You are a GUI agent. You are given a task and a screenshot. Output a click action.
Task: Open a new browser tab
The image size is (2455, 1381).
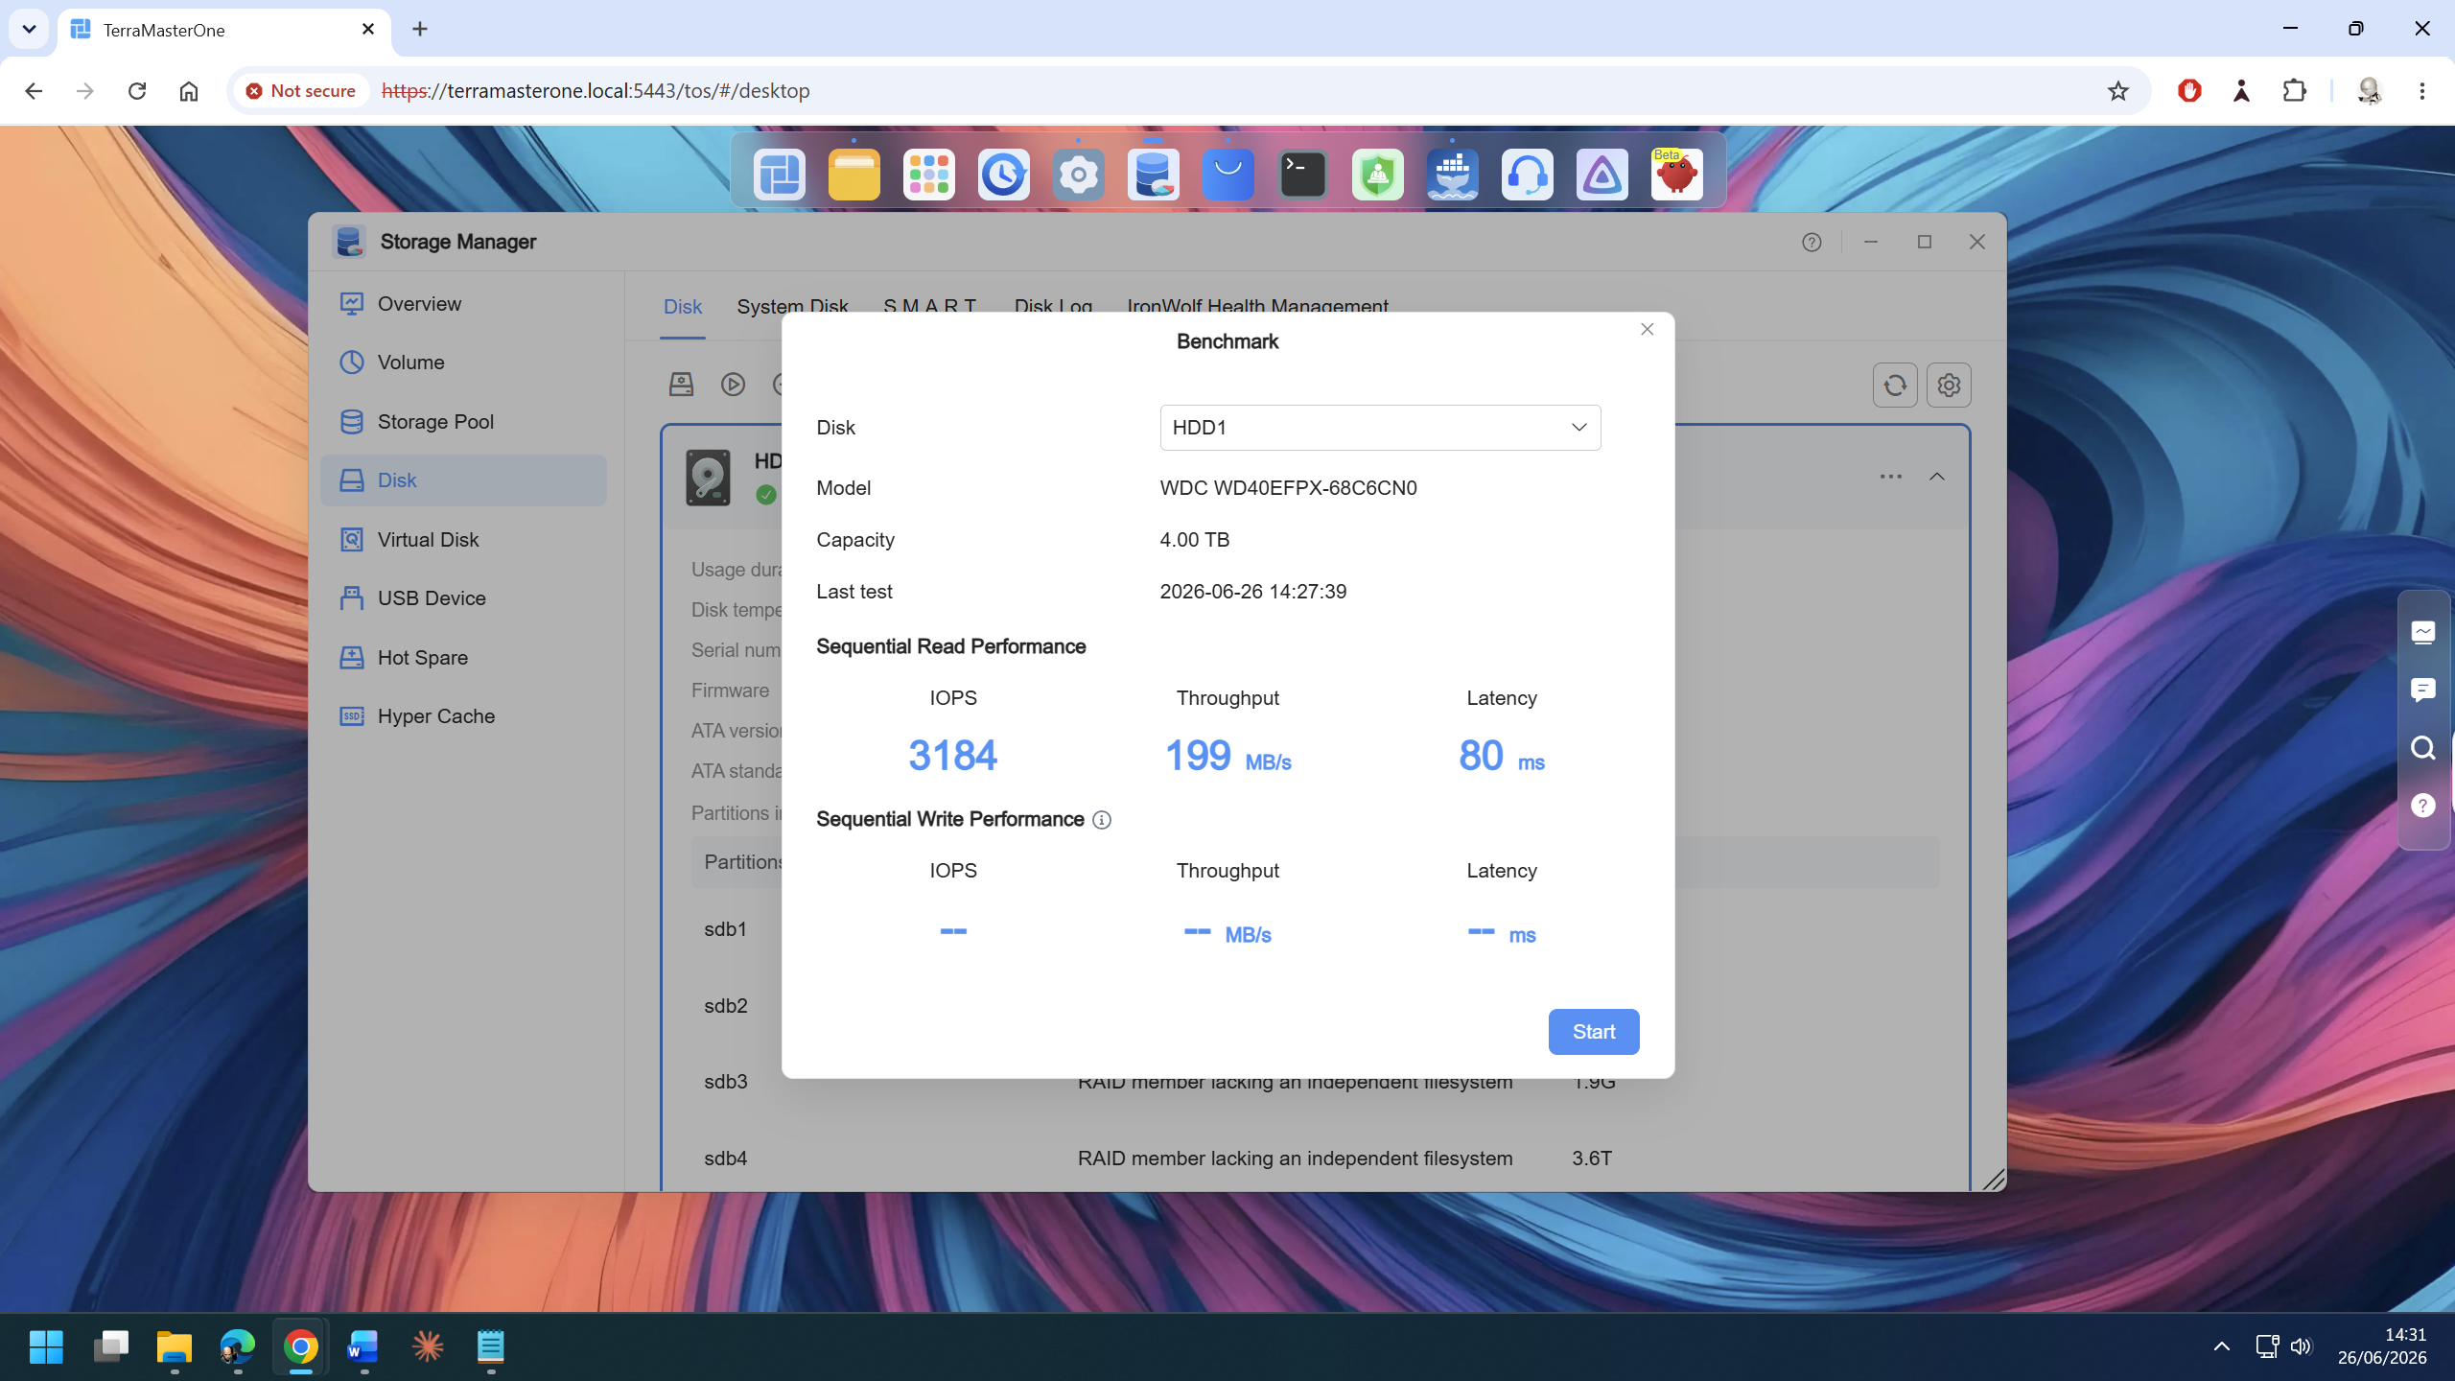(x=420, y=29)
